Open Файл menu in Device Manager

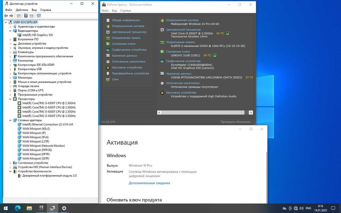pos(9,10)
